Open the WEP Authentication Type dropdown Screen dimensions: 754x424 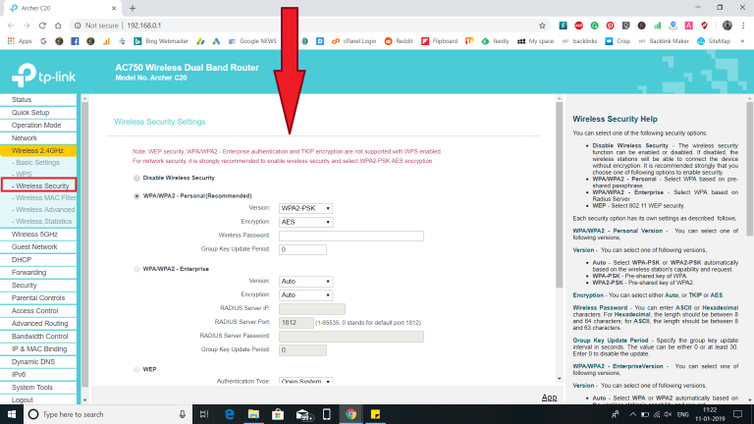click(305, 382)
